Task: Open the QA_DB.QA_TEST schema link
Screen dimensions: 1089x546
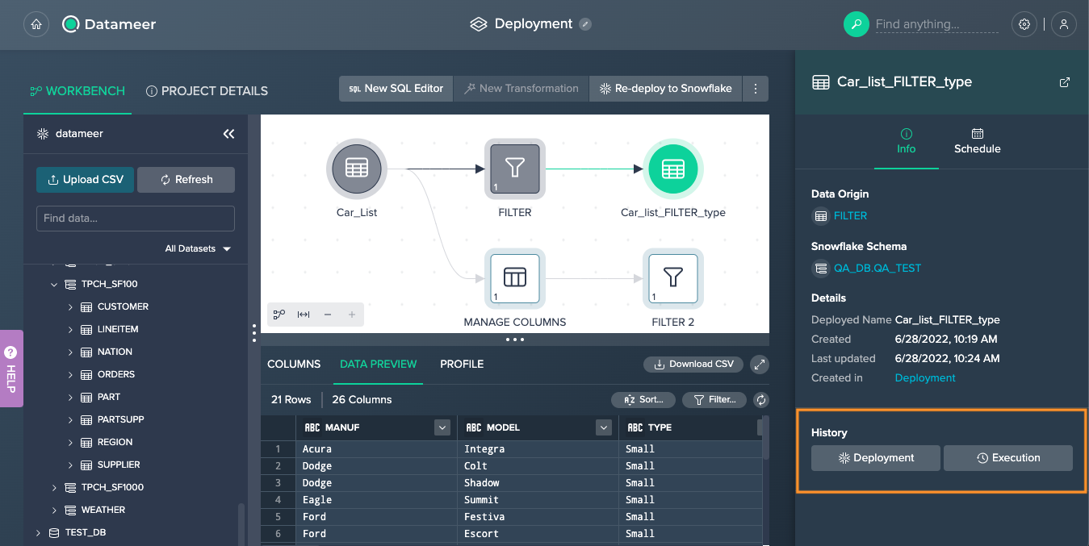Action: pos(877,269)
